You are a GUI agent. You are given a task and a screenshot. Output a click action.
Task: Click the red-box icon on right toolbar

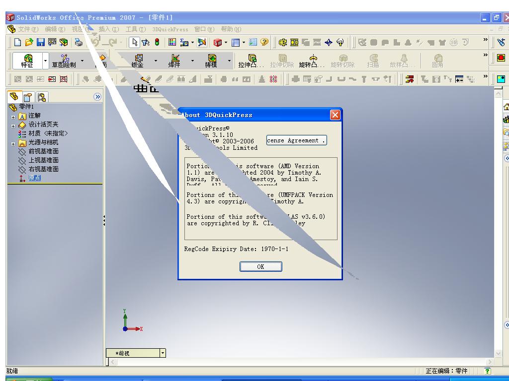click(501, 58)
